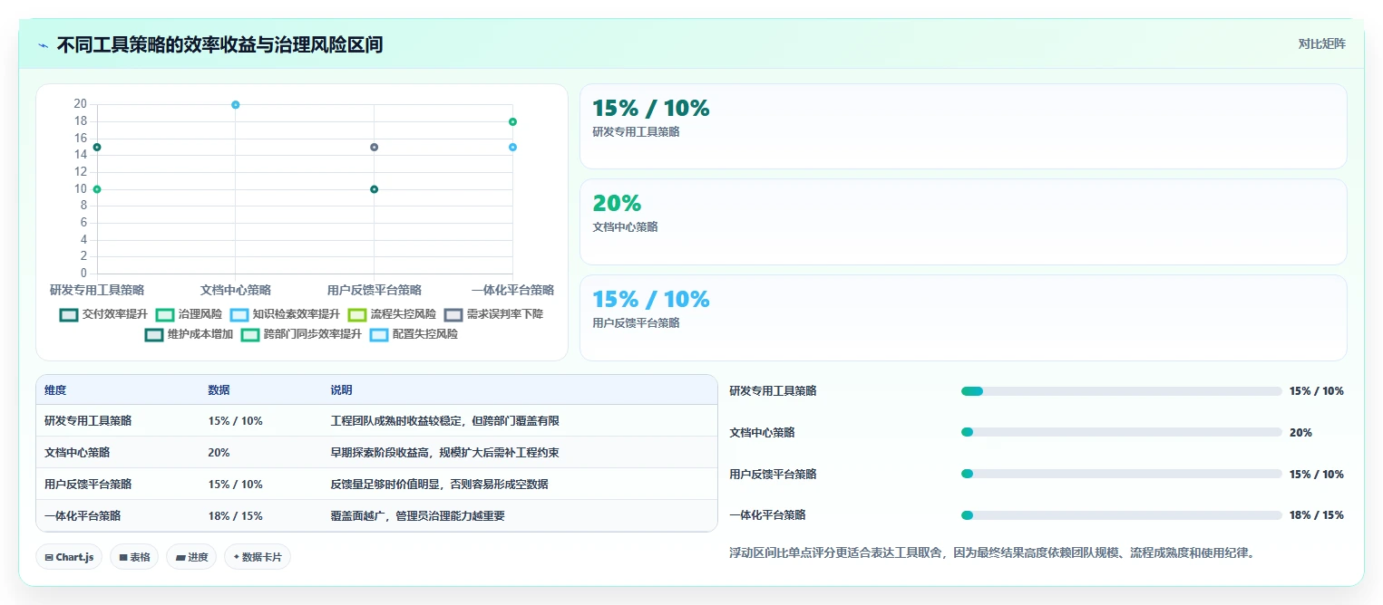Viewport: 1383px width, 605px height.
Task: Click the 数据卡片 chip
Action: pos(258,557)
